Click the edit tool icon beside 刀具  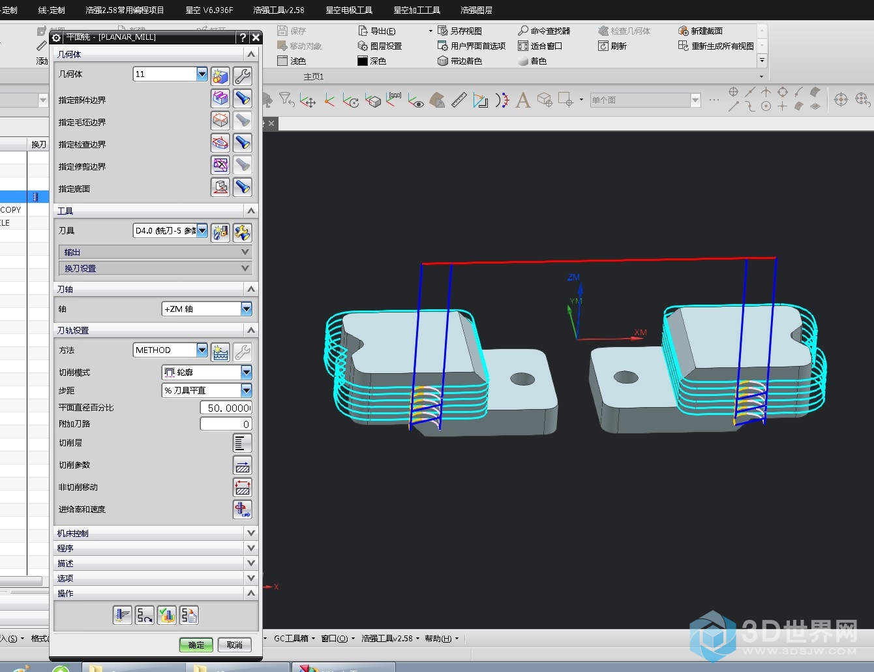(x=242, y=232)
